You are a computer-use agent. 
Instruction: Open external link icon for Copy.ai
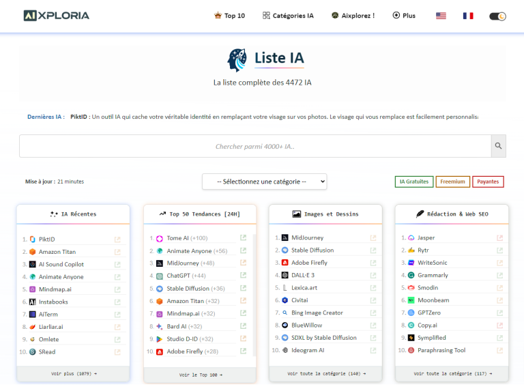coord(499,325)
